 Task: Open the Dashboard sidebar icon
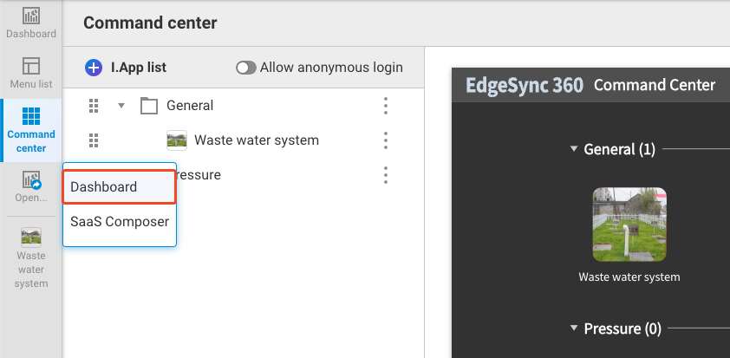(x=31, y=23)
